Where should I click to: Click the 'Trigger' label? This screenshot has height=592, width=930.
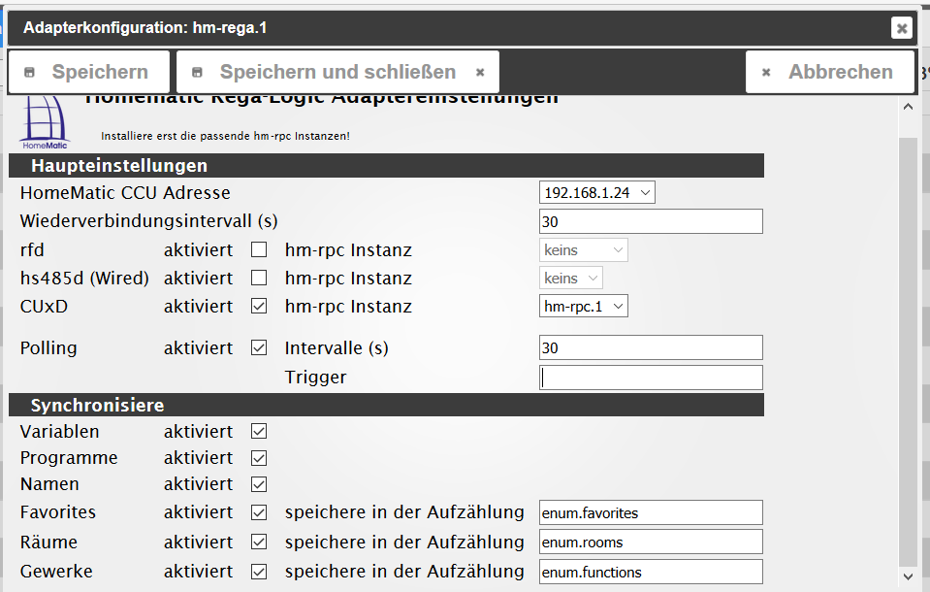(315, 378)
